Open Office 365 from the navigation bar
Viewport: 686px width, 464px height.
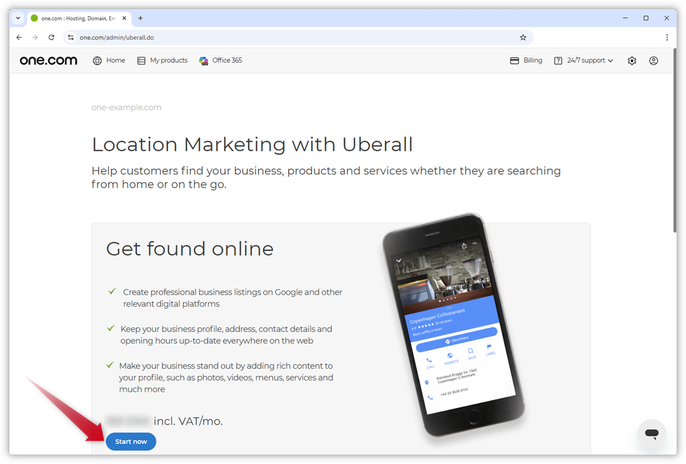pos(220,60)
